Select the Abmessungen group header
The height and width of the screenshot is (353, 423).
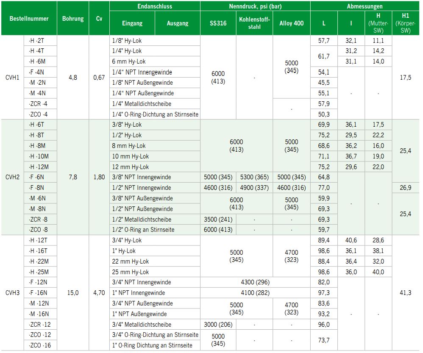click(365, 6)
